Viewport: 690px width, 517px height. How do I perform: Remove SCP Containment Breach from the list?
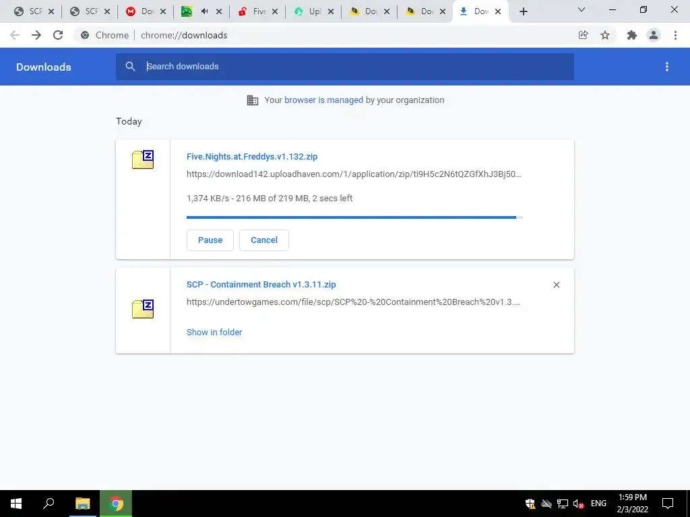point(556,285)
